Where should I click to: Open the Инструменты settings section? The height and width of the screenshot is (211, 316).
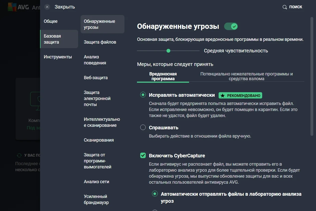pyautogui.click(x=58, y=57)
